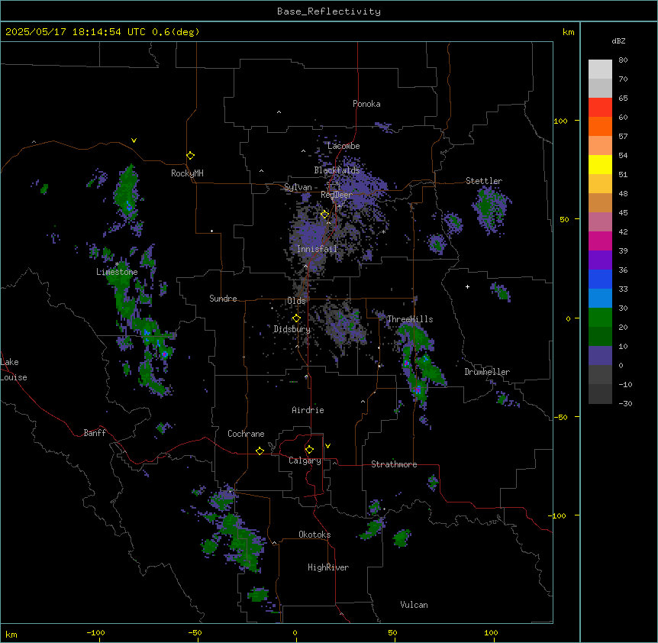Select the Didsbury label
Screen dimensions: 658x643
[292, 329]
